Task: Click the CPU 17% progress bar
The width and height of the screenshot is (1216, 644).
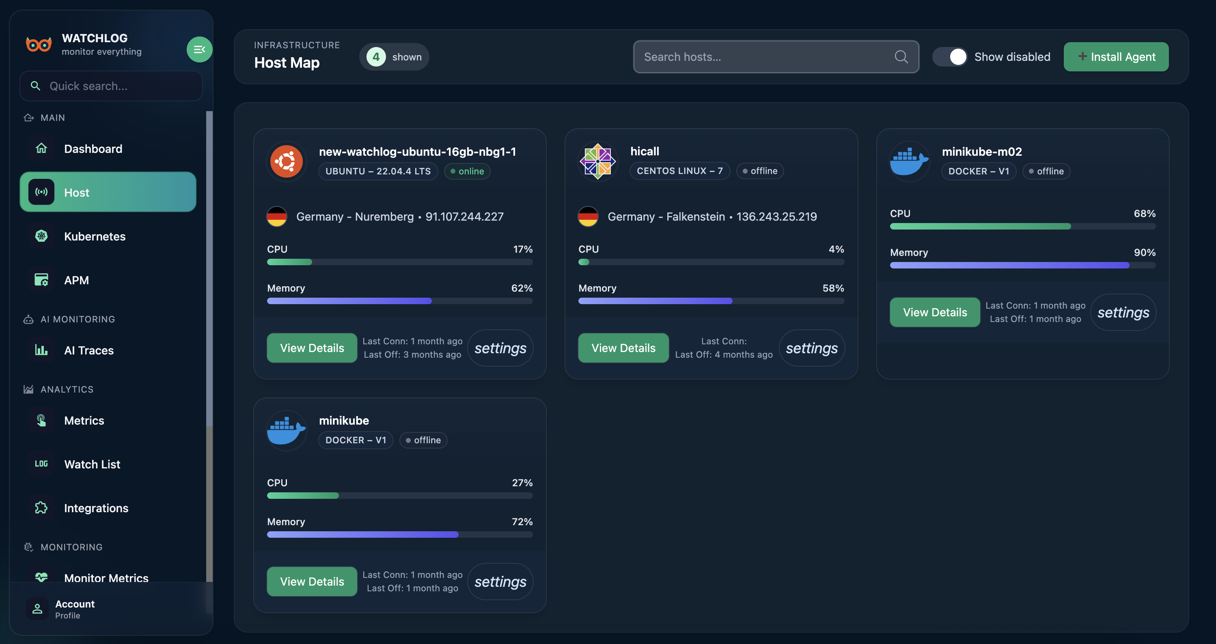Action: (400, 262)
